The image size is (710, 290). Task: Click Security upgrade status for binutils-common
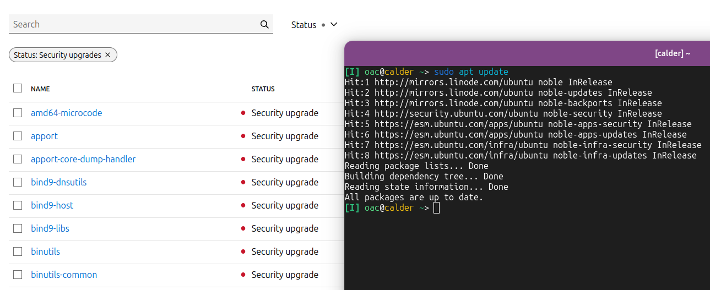point(285,275)
